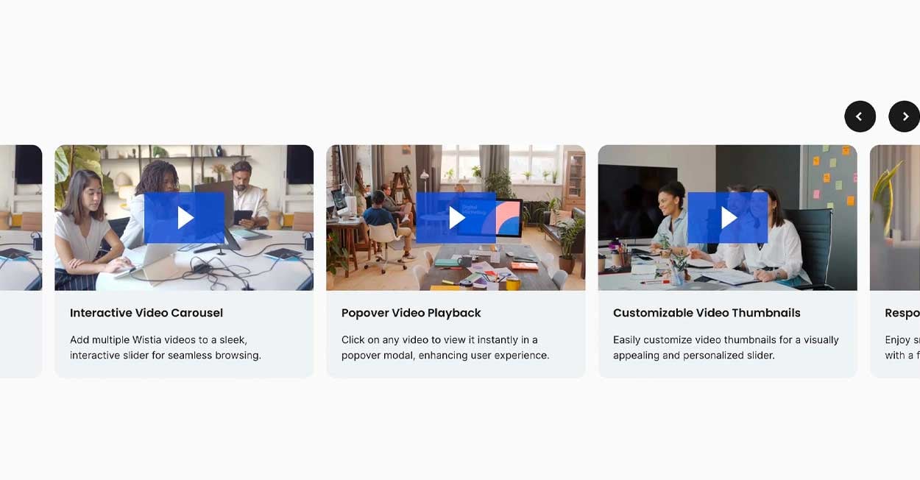Click the 'Easily customize video thumbnails' description
This screenshot has width=920, height=480.
[x=726, y=347]
